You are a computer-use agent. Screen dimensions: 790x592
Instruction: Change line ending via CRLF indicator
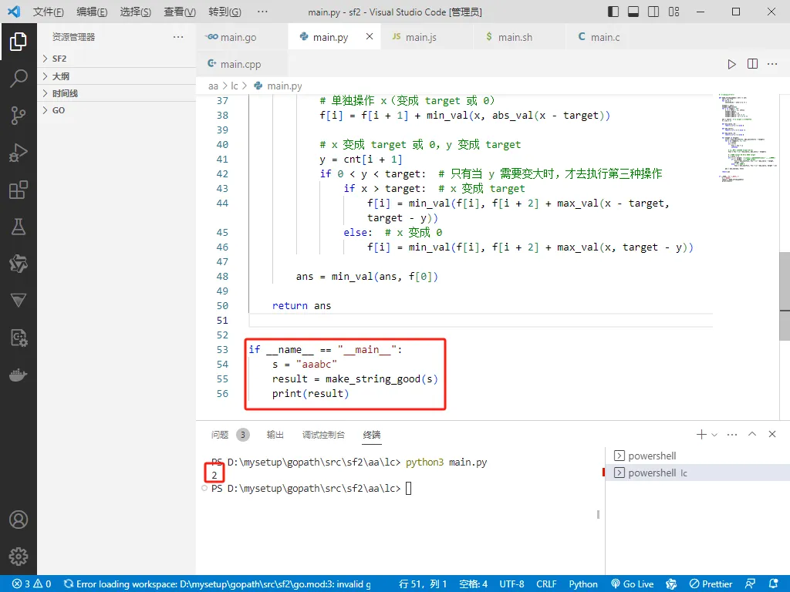[x=546, y=584]
